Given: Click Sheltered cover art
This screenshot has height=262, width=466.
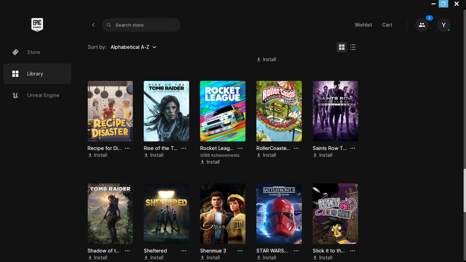Looking at the screenshot, I should click(x=166, y=214).
